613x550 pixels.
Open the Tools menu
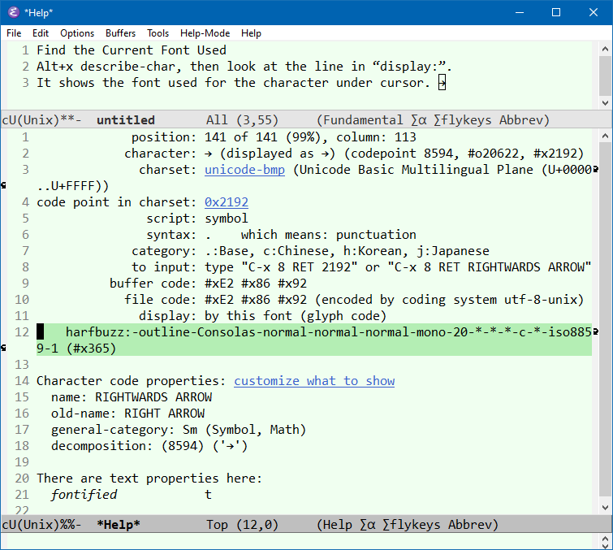point(158,33)
